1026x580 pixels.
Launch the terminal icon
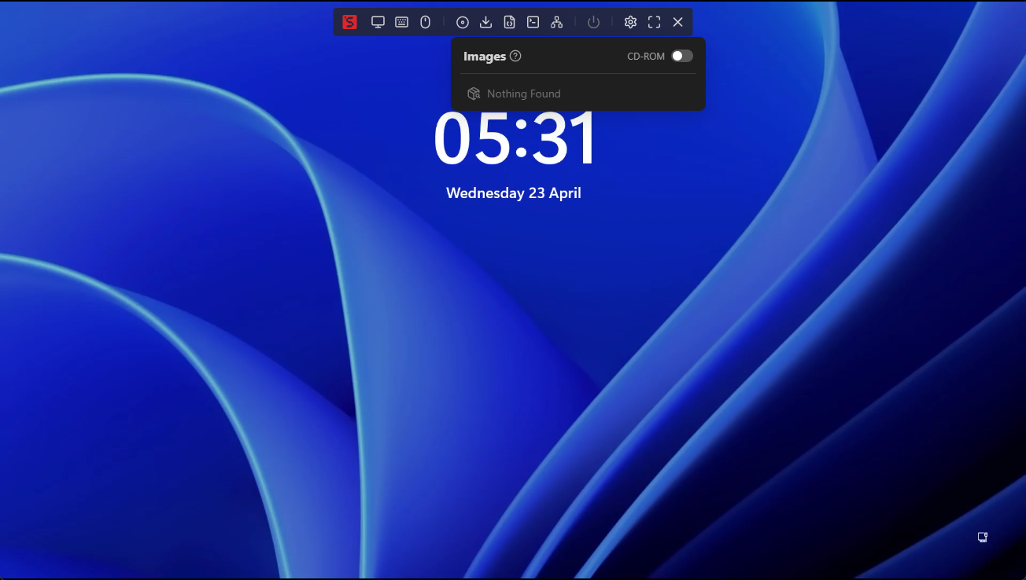[x=533, y=22]
